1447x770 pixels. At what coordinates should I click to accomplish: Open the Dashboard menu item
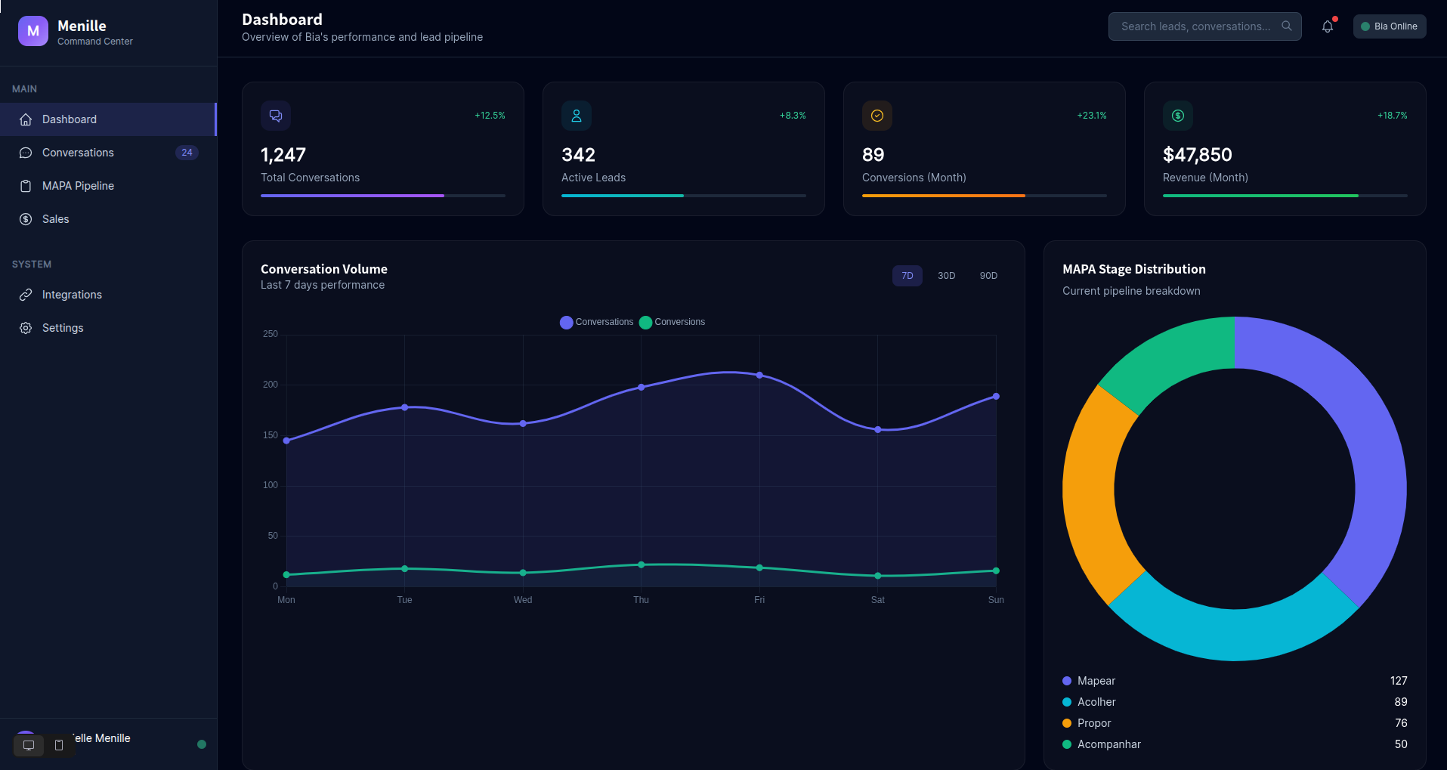108,119
